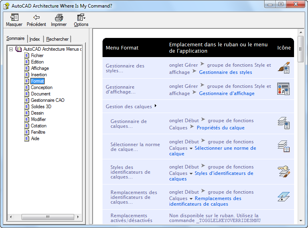
Task: Open the Propriétés du calque link
Action: [x=221, y=128]
